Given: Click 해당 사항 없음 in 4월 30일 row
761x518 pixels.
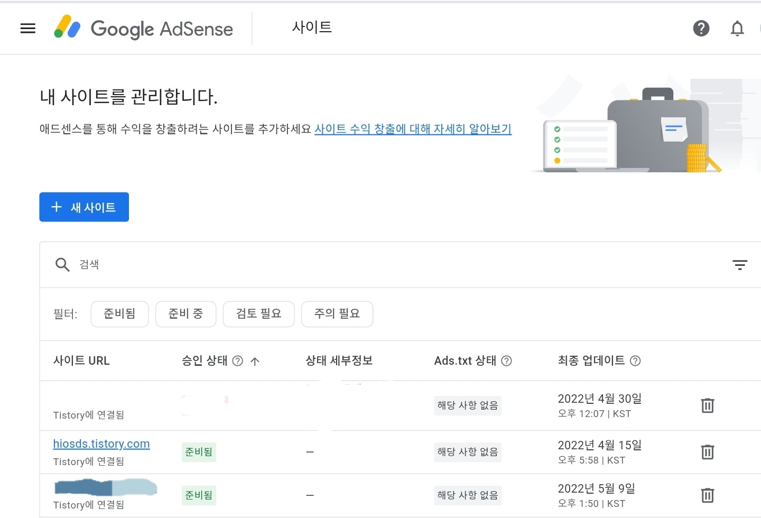Looking at the screenshot, I should (x=468, y=405).
